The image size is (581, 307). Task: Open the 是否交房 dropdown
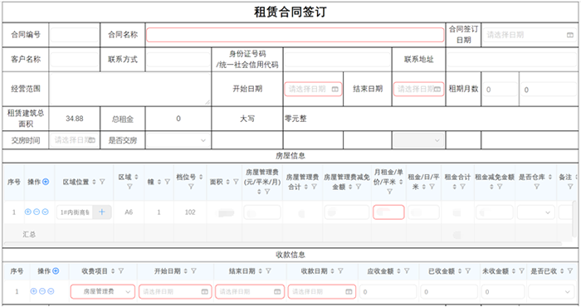tap(178, 140)
